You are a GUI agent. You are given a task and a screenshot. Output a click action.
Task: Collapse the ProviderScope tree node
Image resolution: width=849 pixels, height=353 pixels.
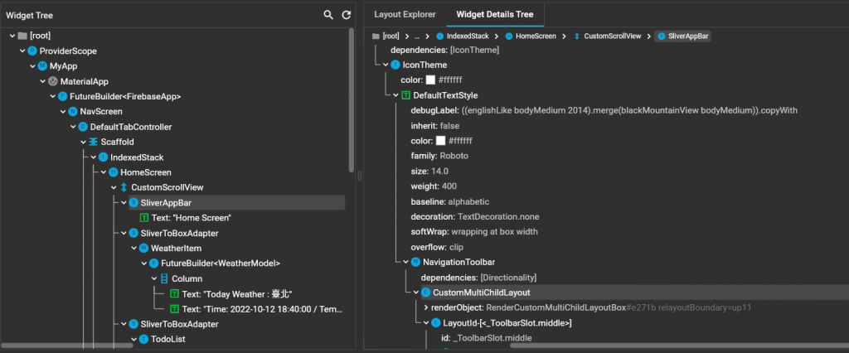(x=22, y=51)
